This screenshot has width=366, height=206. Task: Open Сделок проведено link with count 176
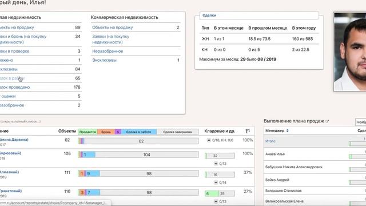(15, 87)
